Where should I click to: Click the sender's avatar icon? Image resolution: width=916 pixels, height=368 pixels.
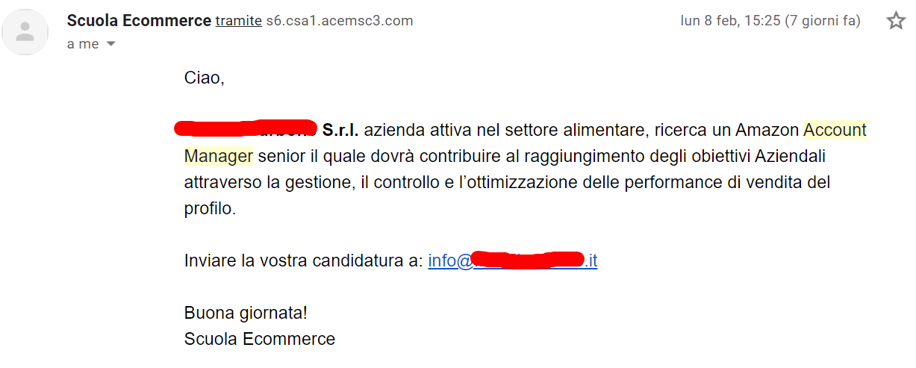point(25,31)
